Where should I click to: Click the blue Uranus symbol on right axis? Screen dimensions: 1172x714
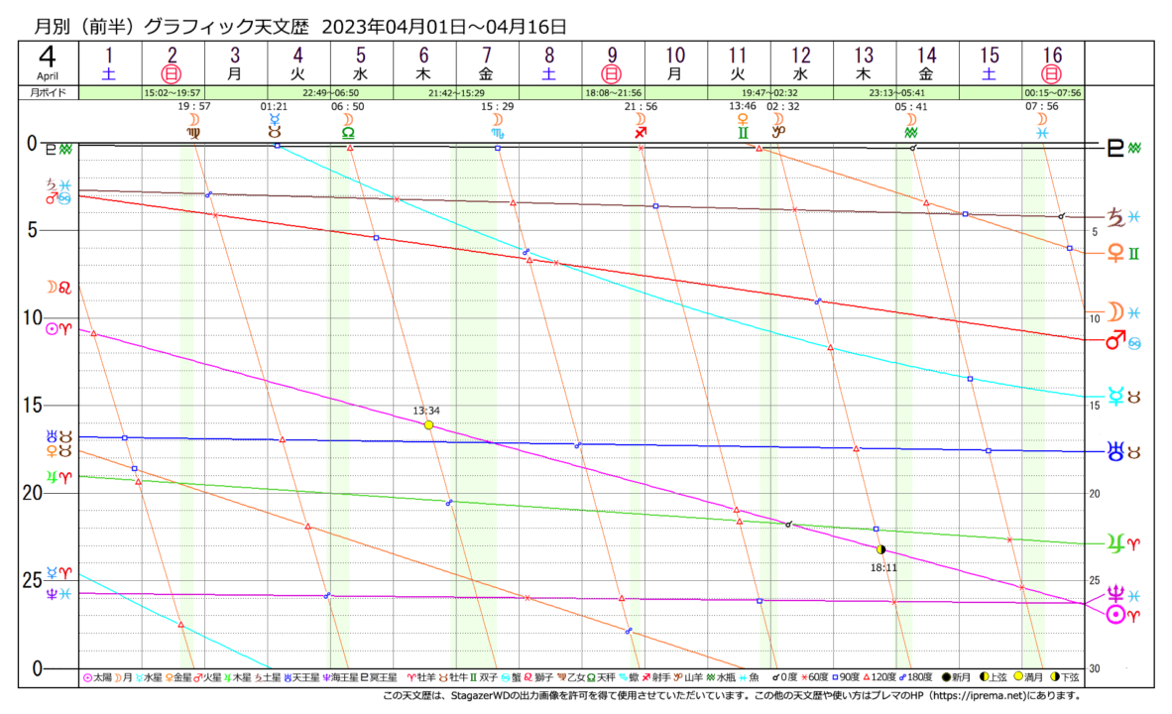coord(1115,451)
